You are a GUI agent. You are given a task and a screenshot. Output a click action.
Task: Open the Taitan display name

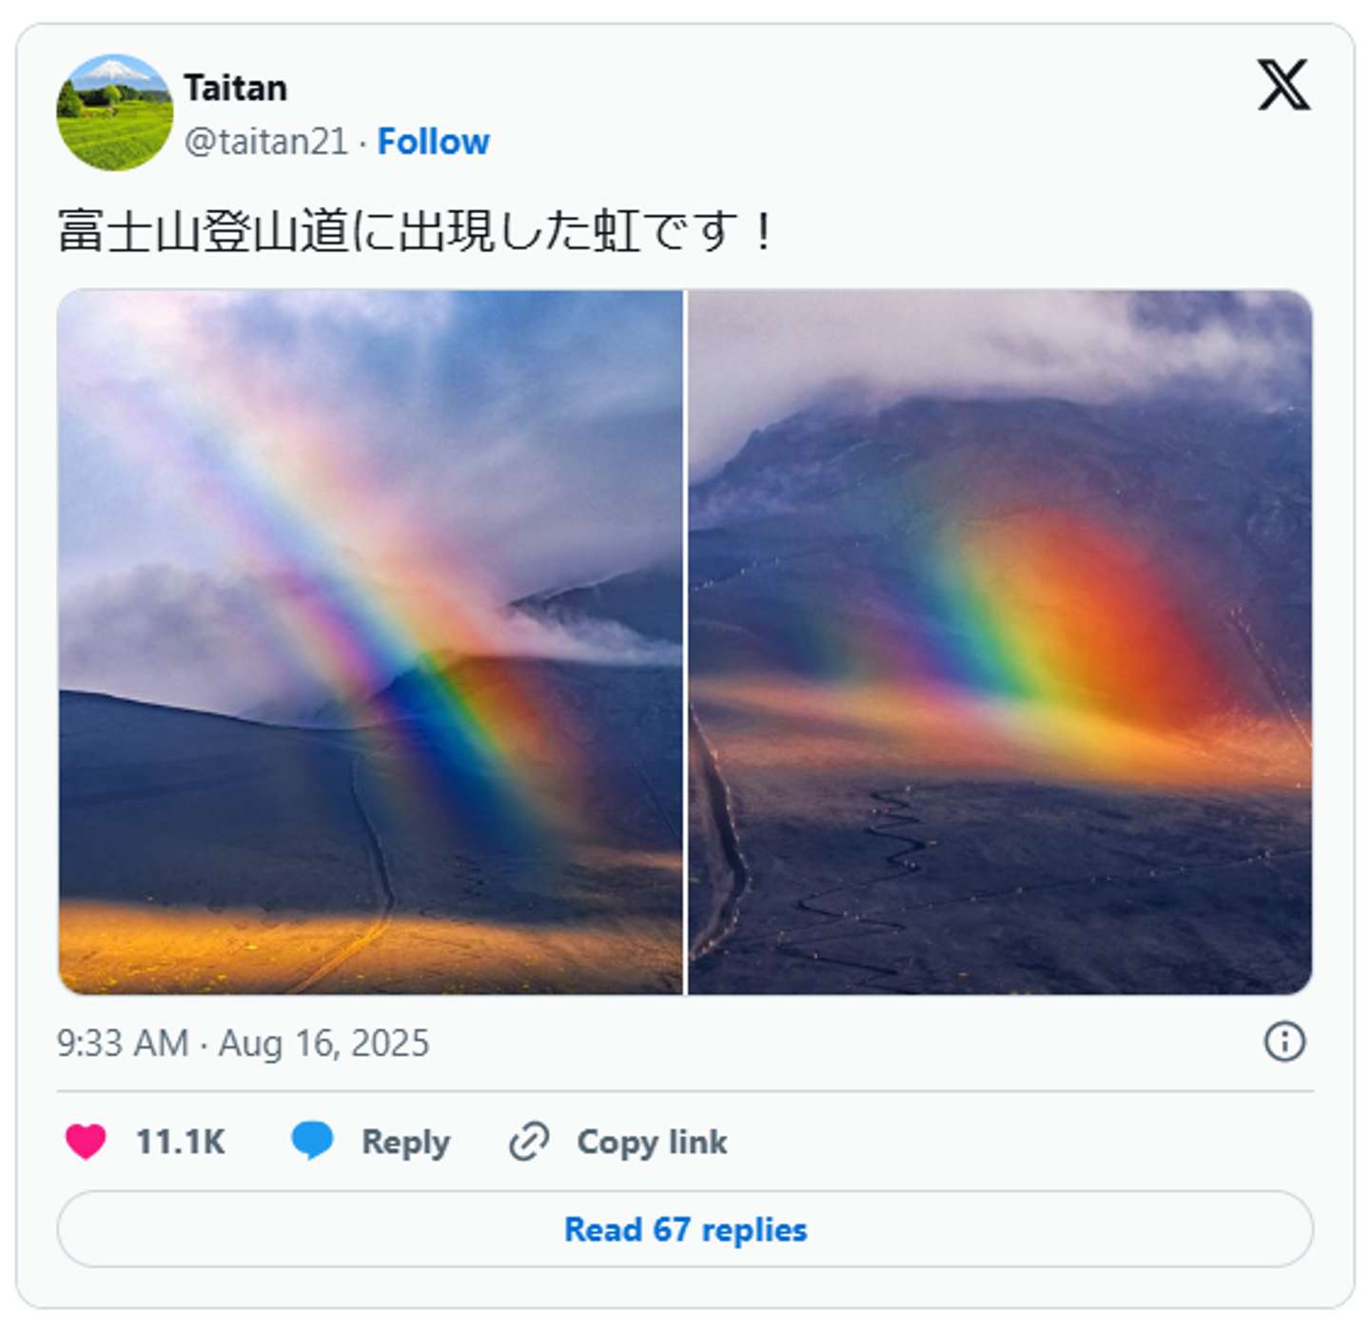[235, 88]
